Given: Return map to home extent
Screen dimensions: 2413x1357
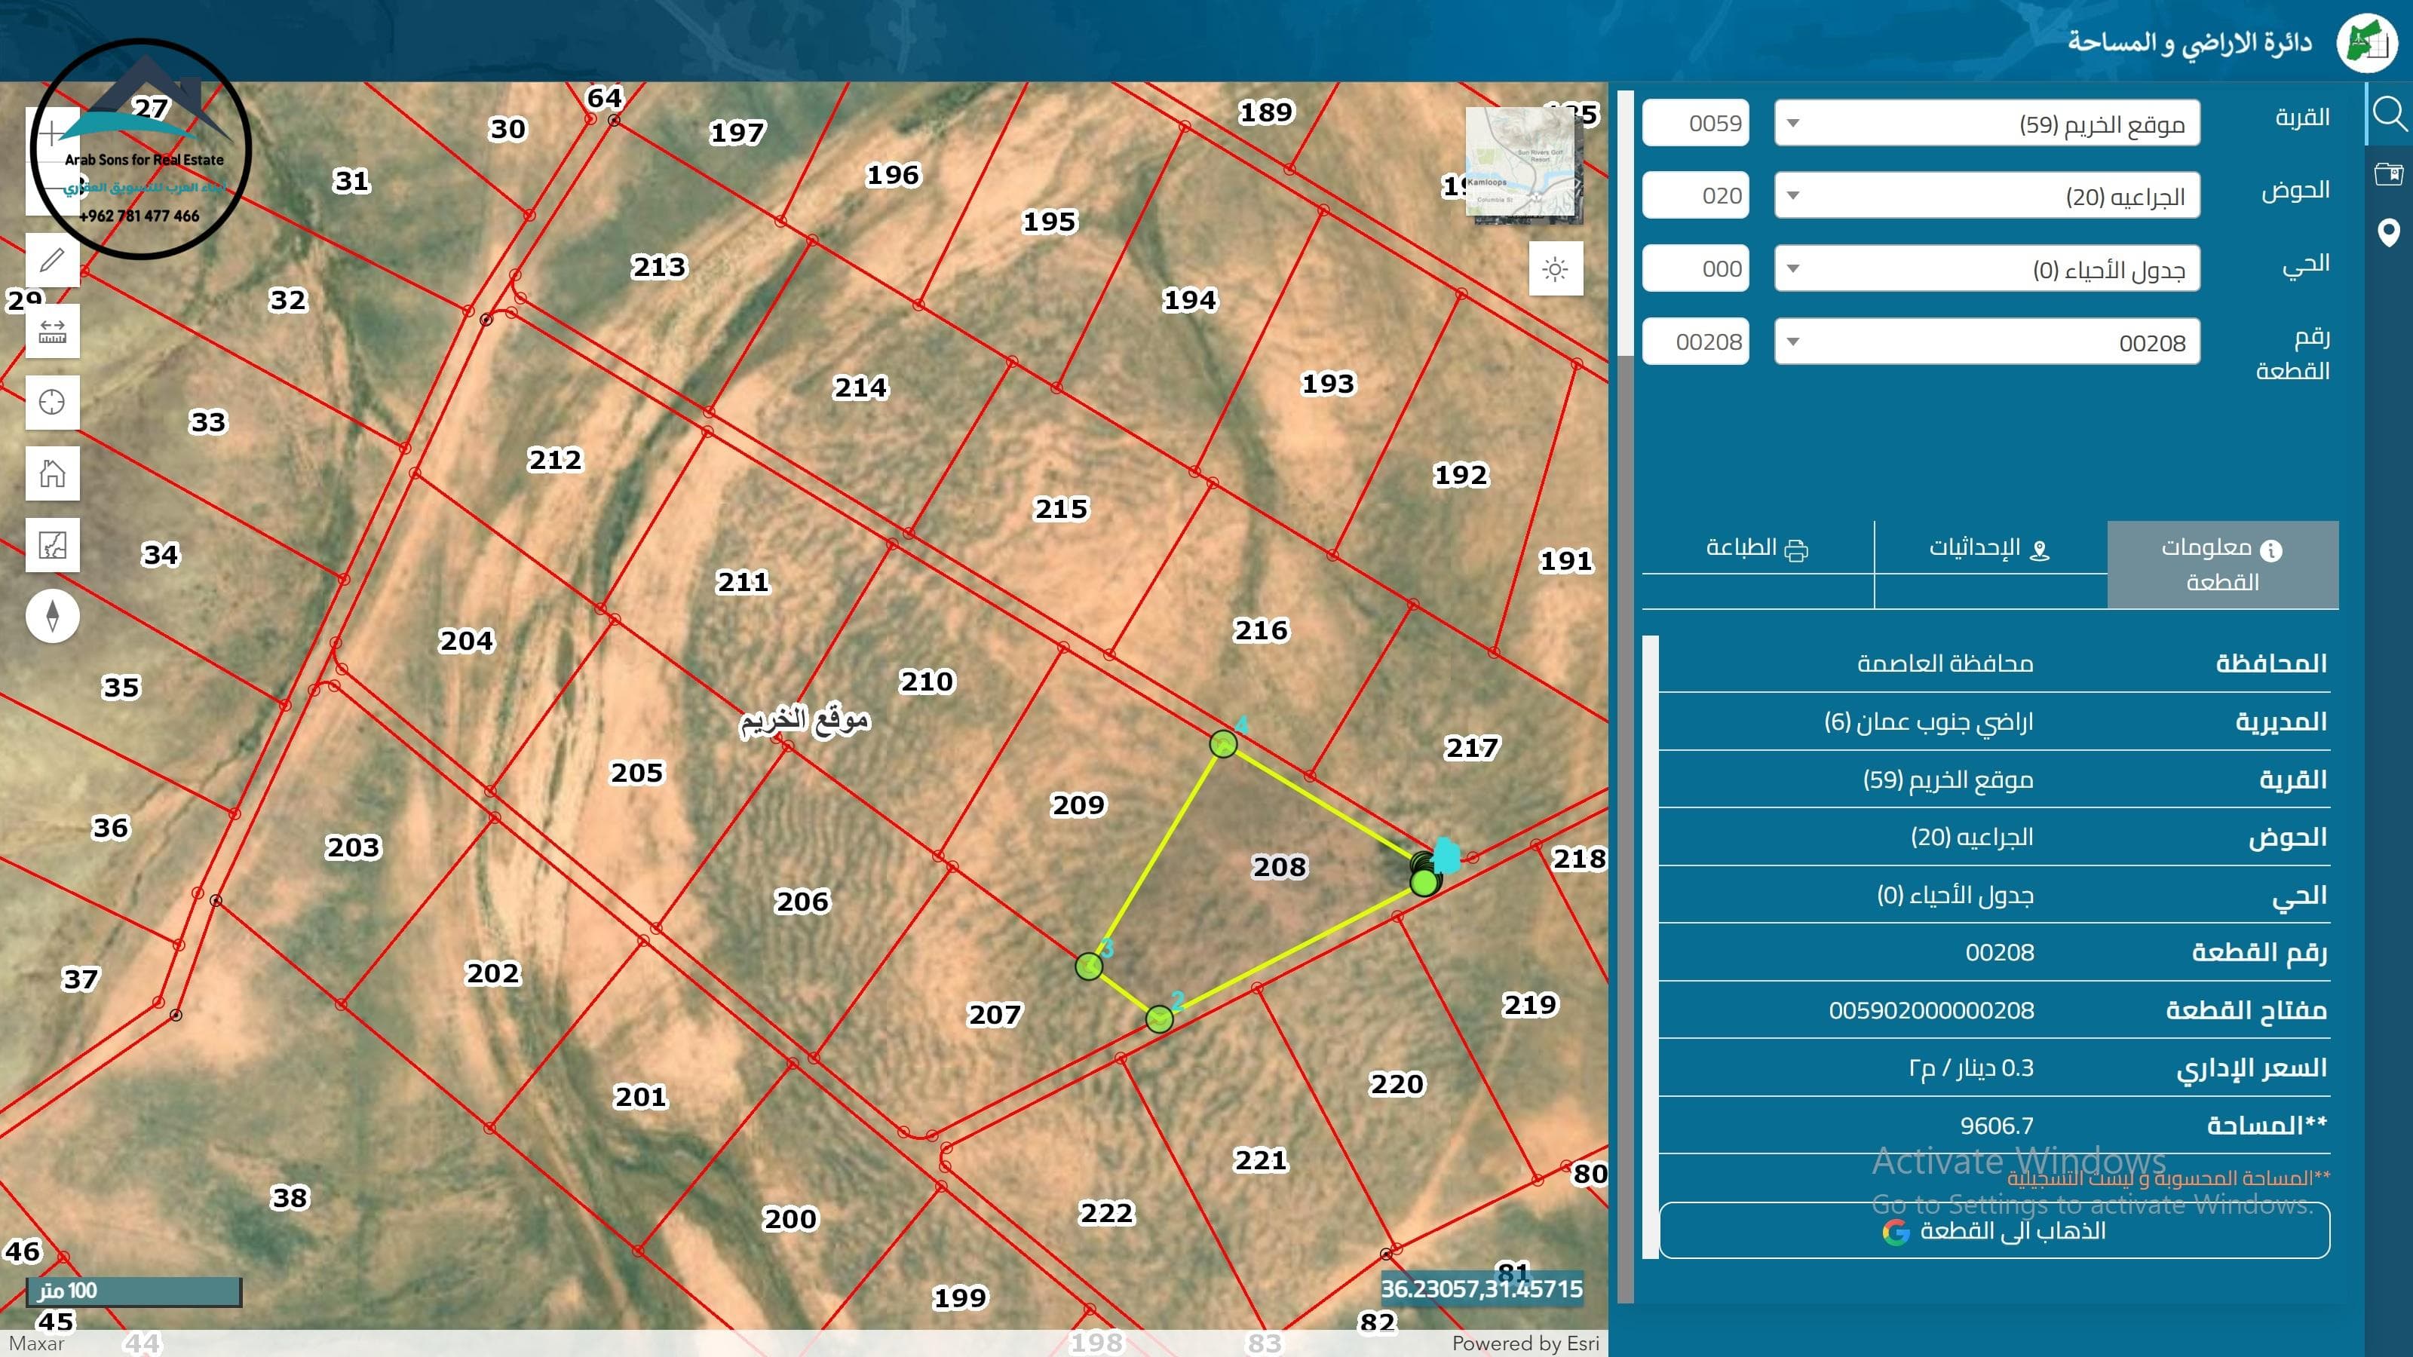Looking at the screenshot, I should [53, 473].
